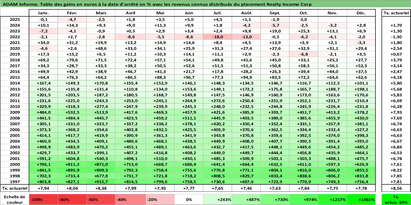Select bottom-row Janv. rate +7,94
Viewport: 411px width, 205px height.
tap(43, 188)
